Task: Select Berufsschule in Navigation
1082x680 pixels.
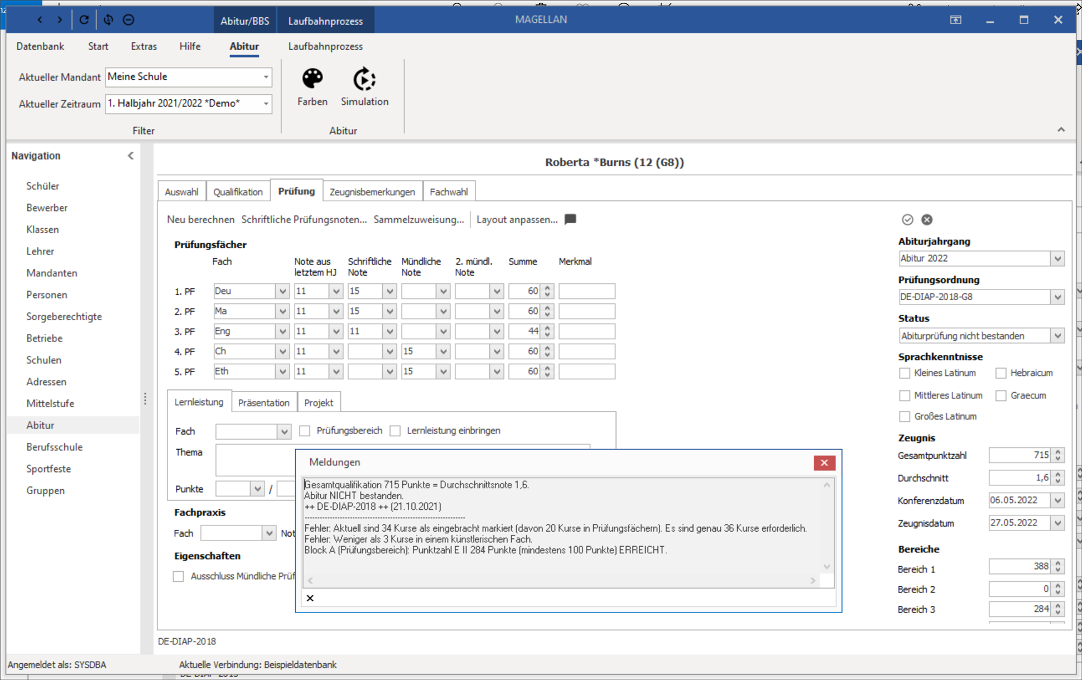Action: pos(54,447)
